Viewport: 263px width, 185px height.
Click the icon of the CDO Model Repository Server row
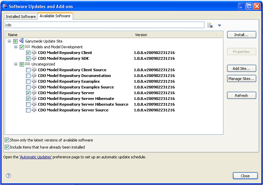pos(34,92)
